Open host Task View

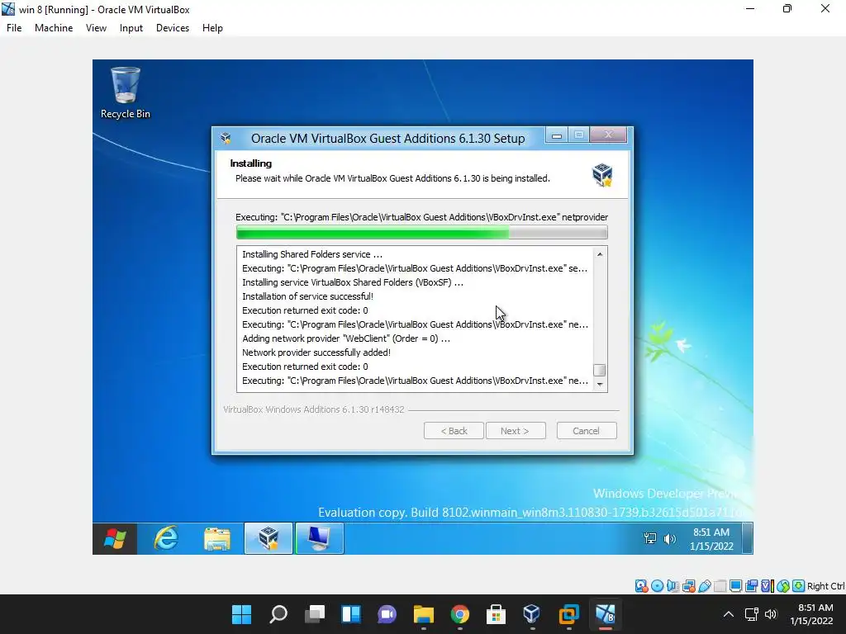tap(315, 614)
